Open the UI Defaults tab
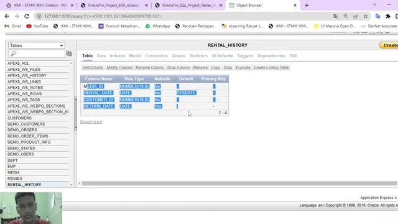The height and width of the screenshot is (224, 398). (223, 56)
